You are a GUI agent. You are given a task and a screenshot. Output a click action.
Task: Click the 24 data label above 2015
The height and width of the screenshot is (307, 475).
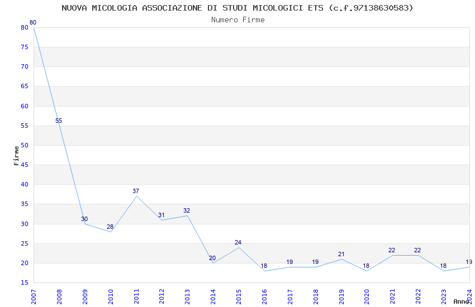238,242
